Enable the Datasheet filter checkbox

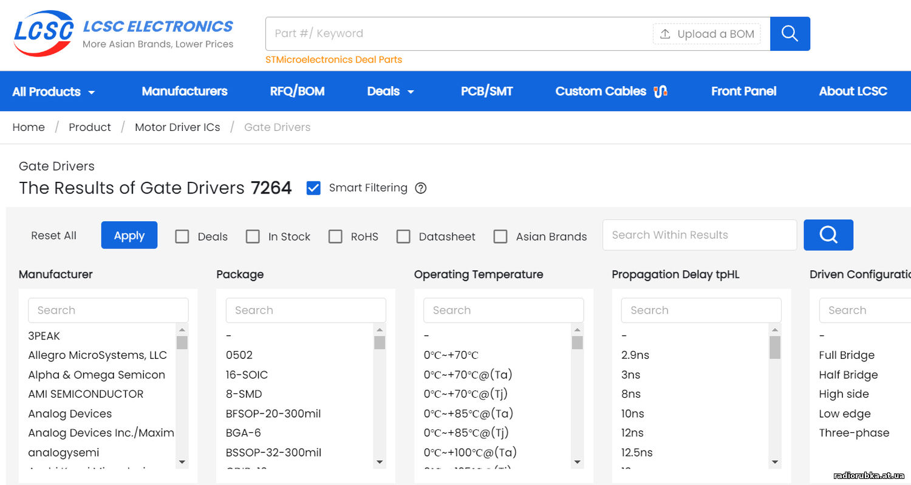[403, 236]
